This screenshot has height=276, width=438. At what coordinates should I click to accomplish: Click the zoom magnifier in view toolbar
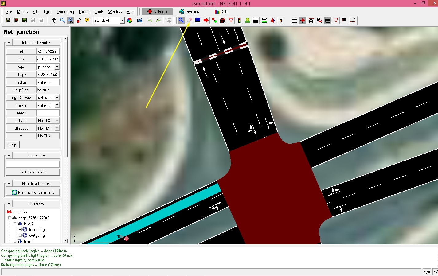pyautogui.click(x=62, y=20)
